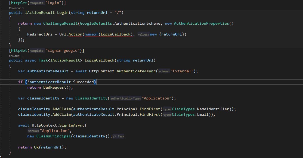Click the authenticateResult variable declaration
The image size is (303, 158).
point(48,71)
